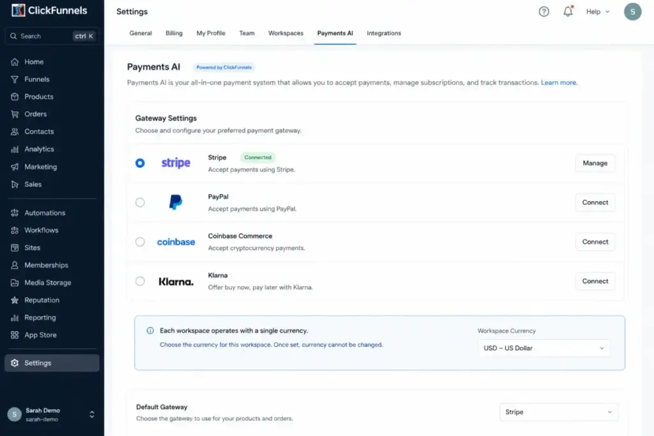Open the My Profile tab

211,33
